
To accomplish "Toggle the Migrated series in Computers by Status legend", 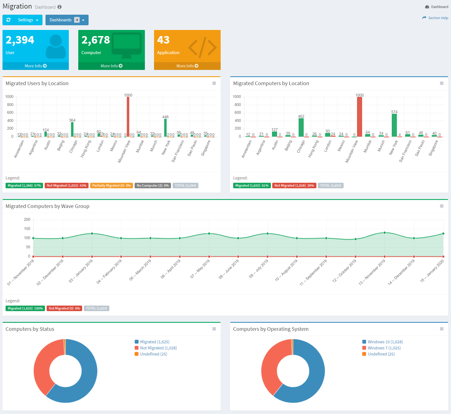I will coord(152,342).
